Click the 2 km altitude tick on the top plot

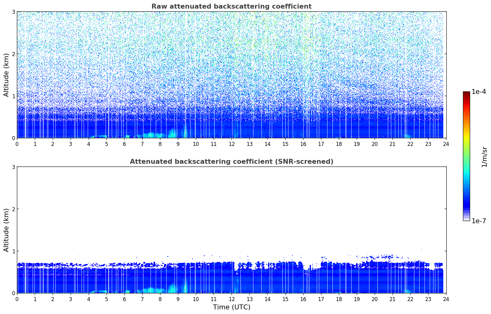click(13, 54)
